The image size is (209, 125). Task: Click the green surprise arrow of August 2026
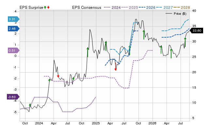[185, 42]
